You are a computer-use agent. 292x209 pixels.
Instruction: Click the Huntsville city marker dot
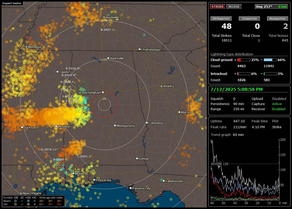[108, 58]
